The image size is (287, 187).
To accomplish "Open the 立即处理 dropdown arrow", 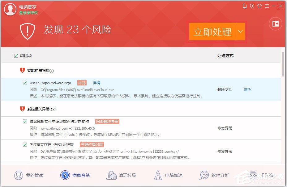I will [240, 31].
